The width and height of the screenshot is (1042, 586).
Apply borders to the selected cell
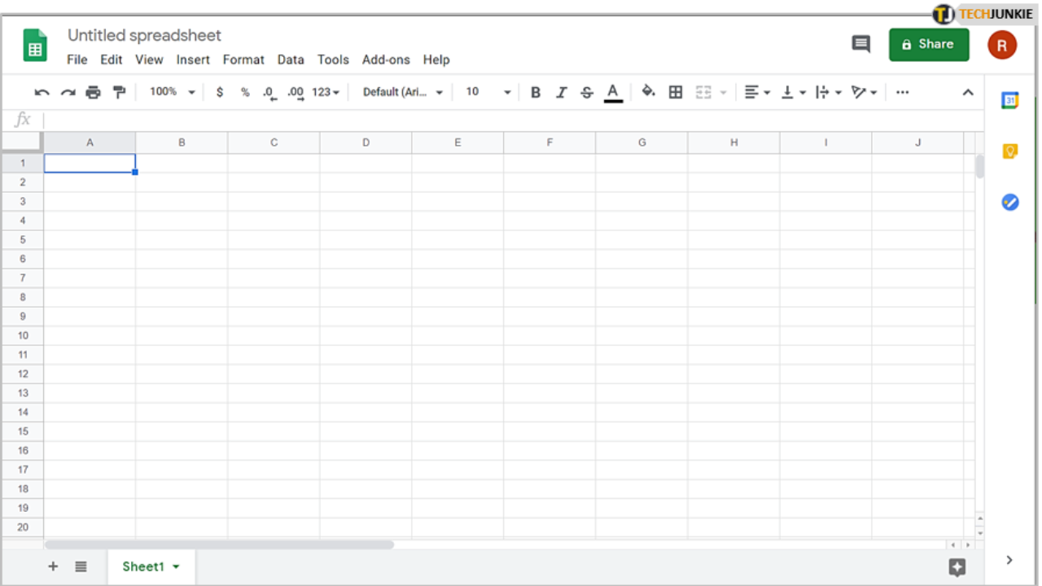(x=676, y=92)
